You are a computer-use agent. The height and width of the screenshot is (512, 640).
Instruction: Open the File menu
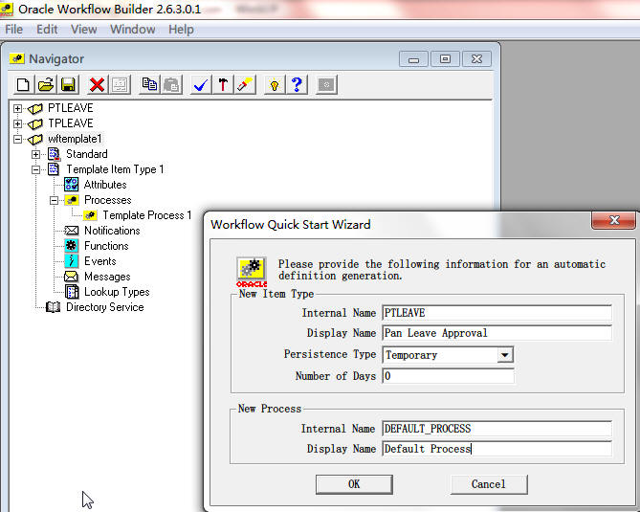click(x=14, y=30)
